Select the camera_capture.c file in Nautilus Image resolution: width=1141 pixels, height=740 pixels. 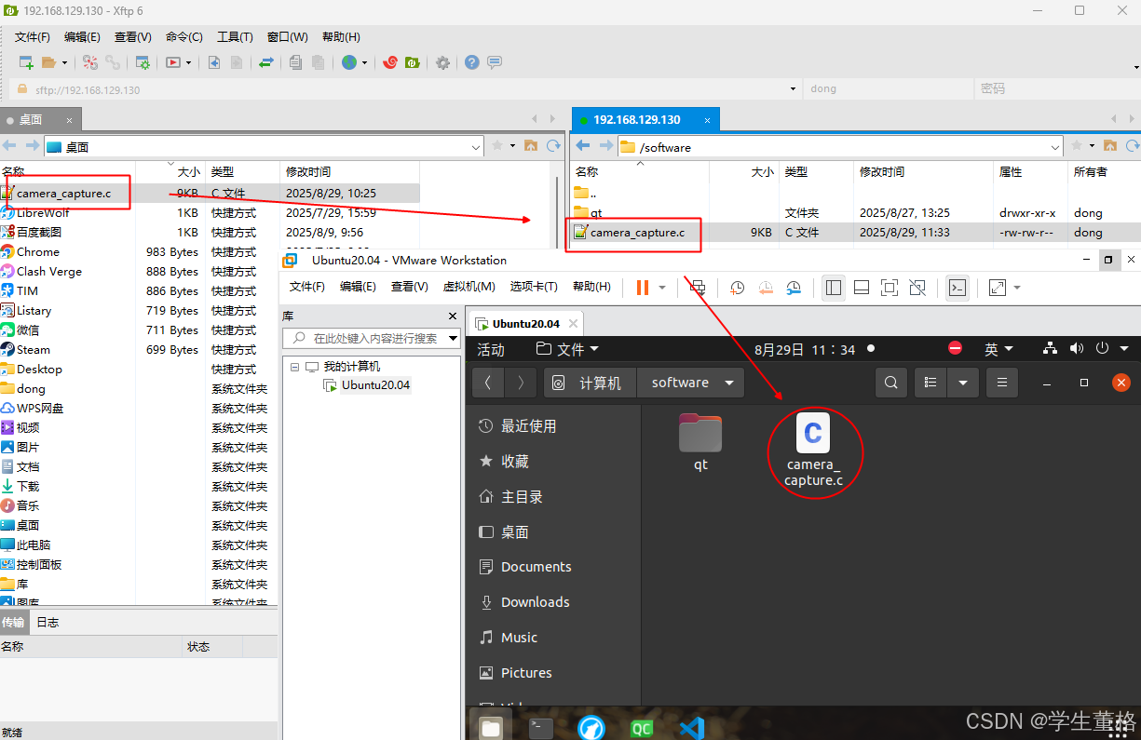(813, 451)
